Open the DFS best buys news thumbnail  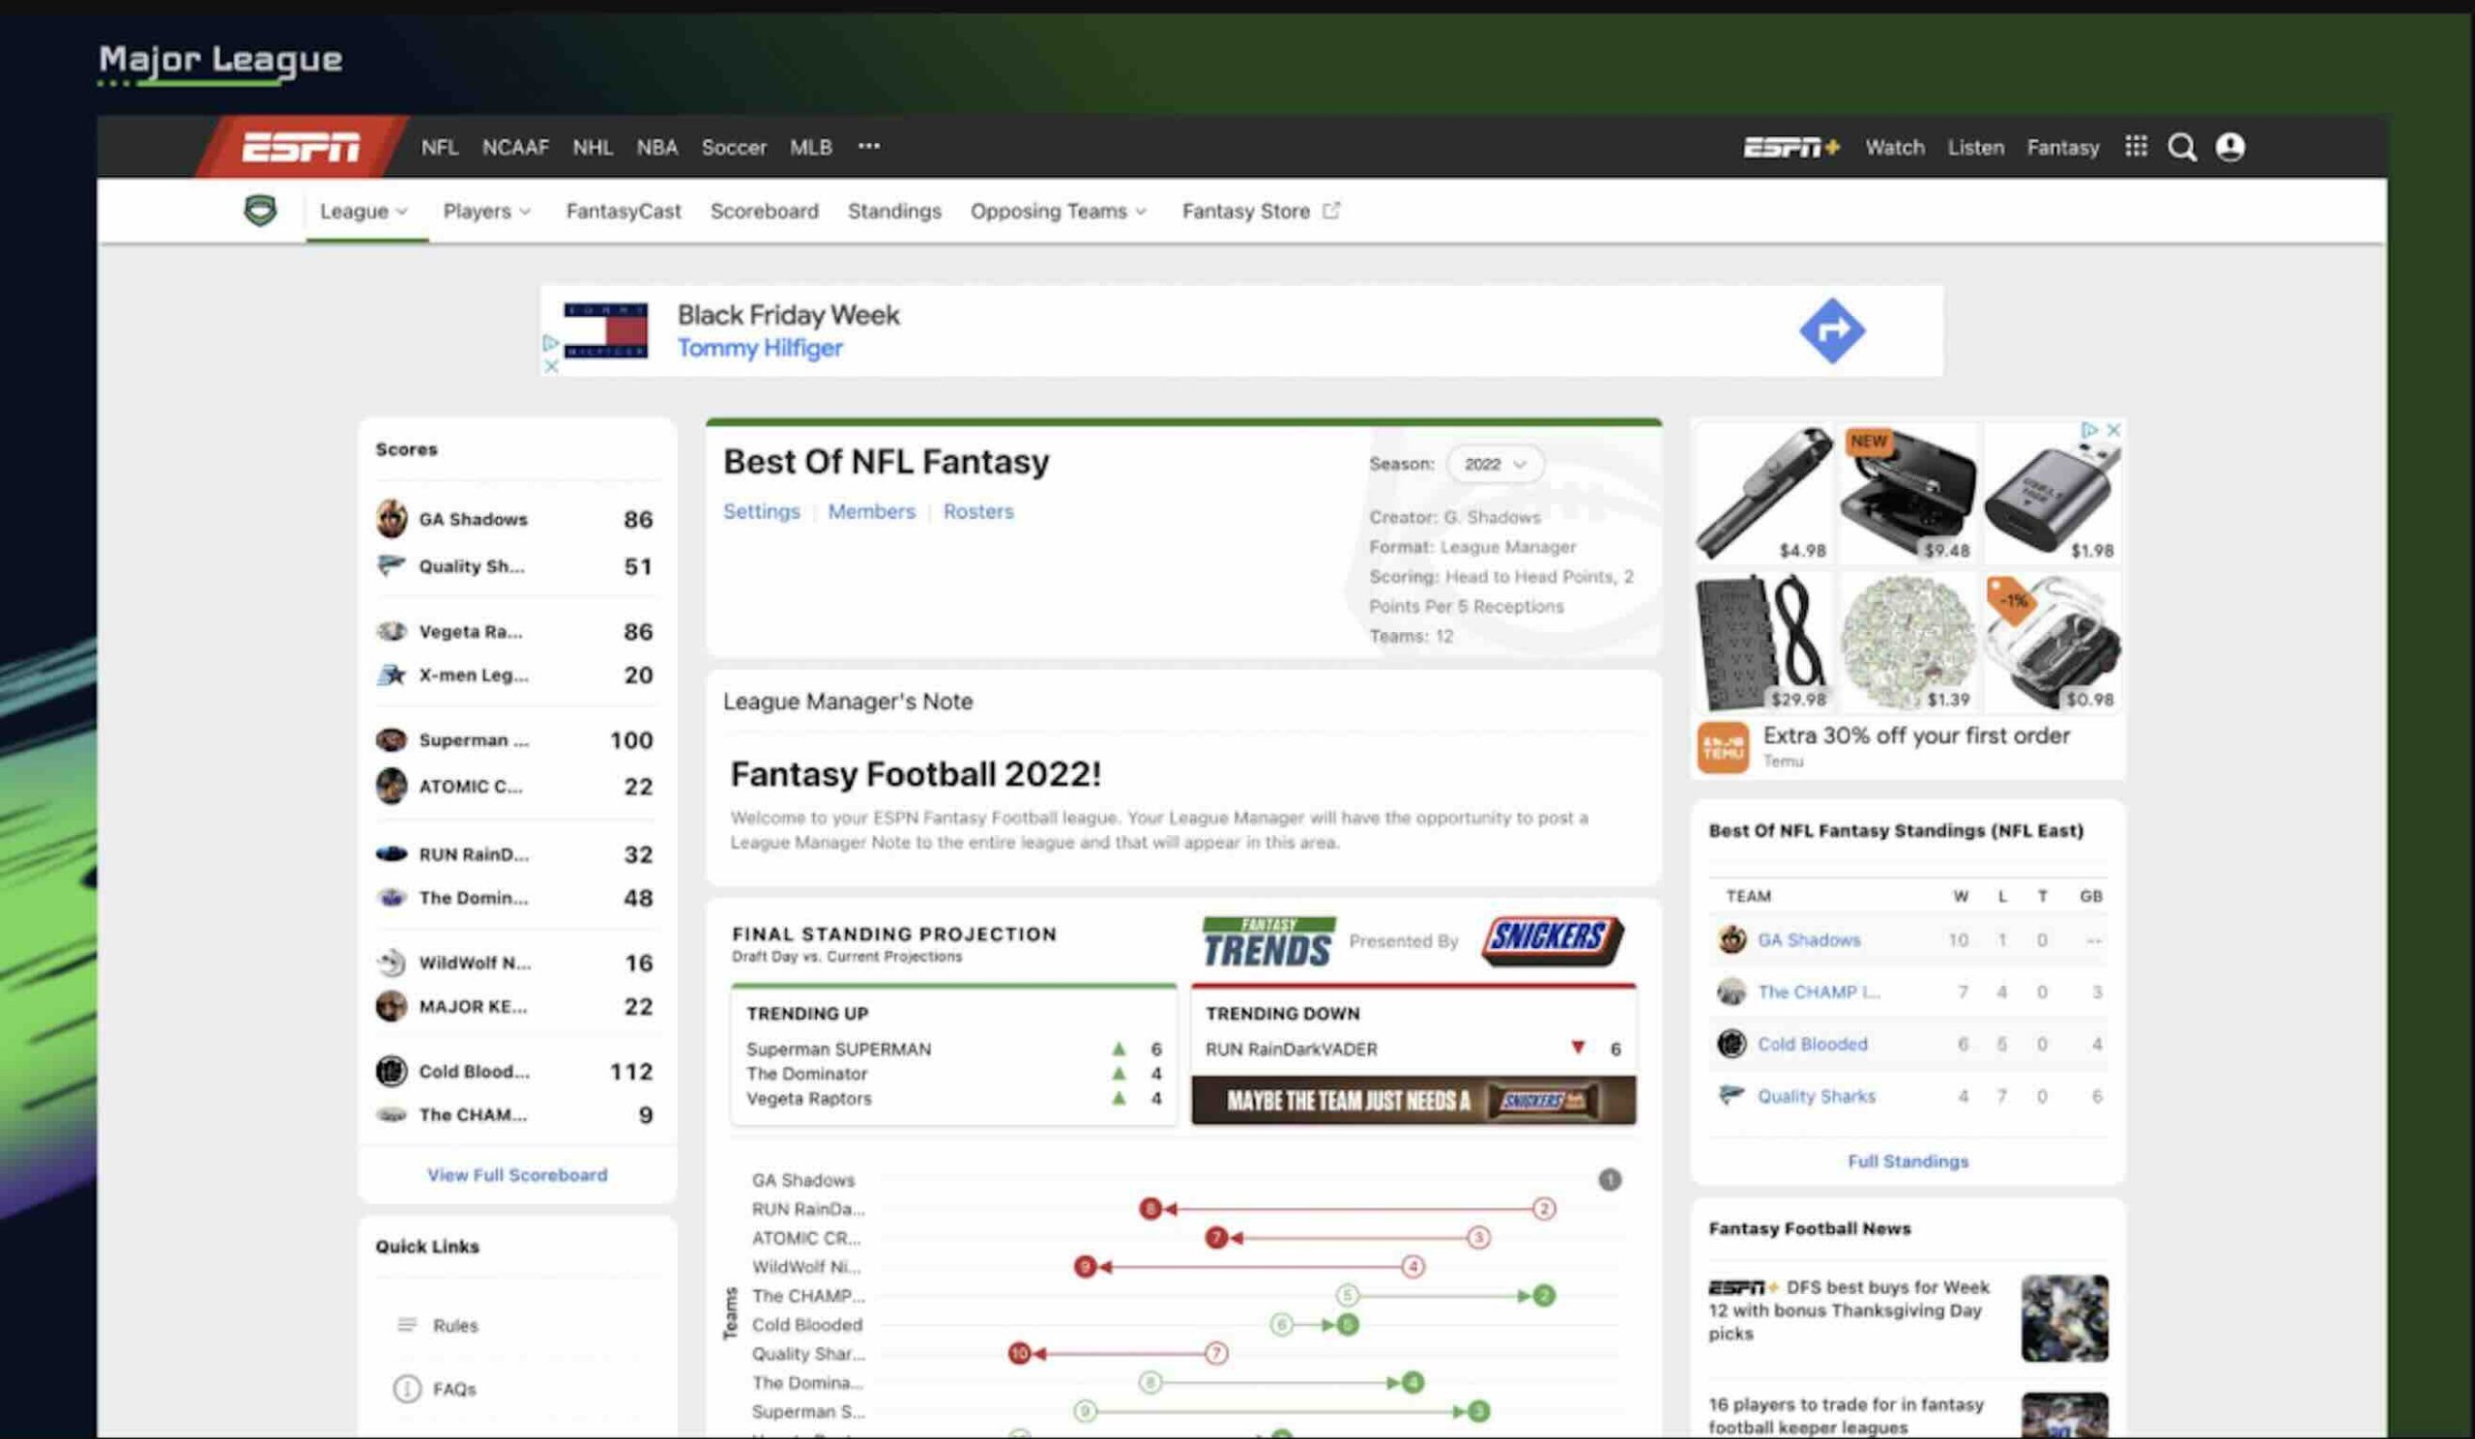2063,1317
